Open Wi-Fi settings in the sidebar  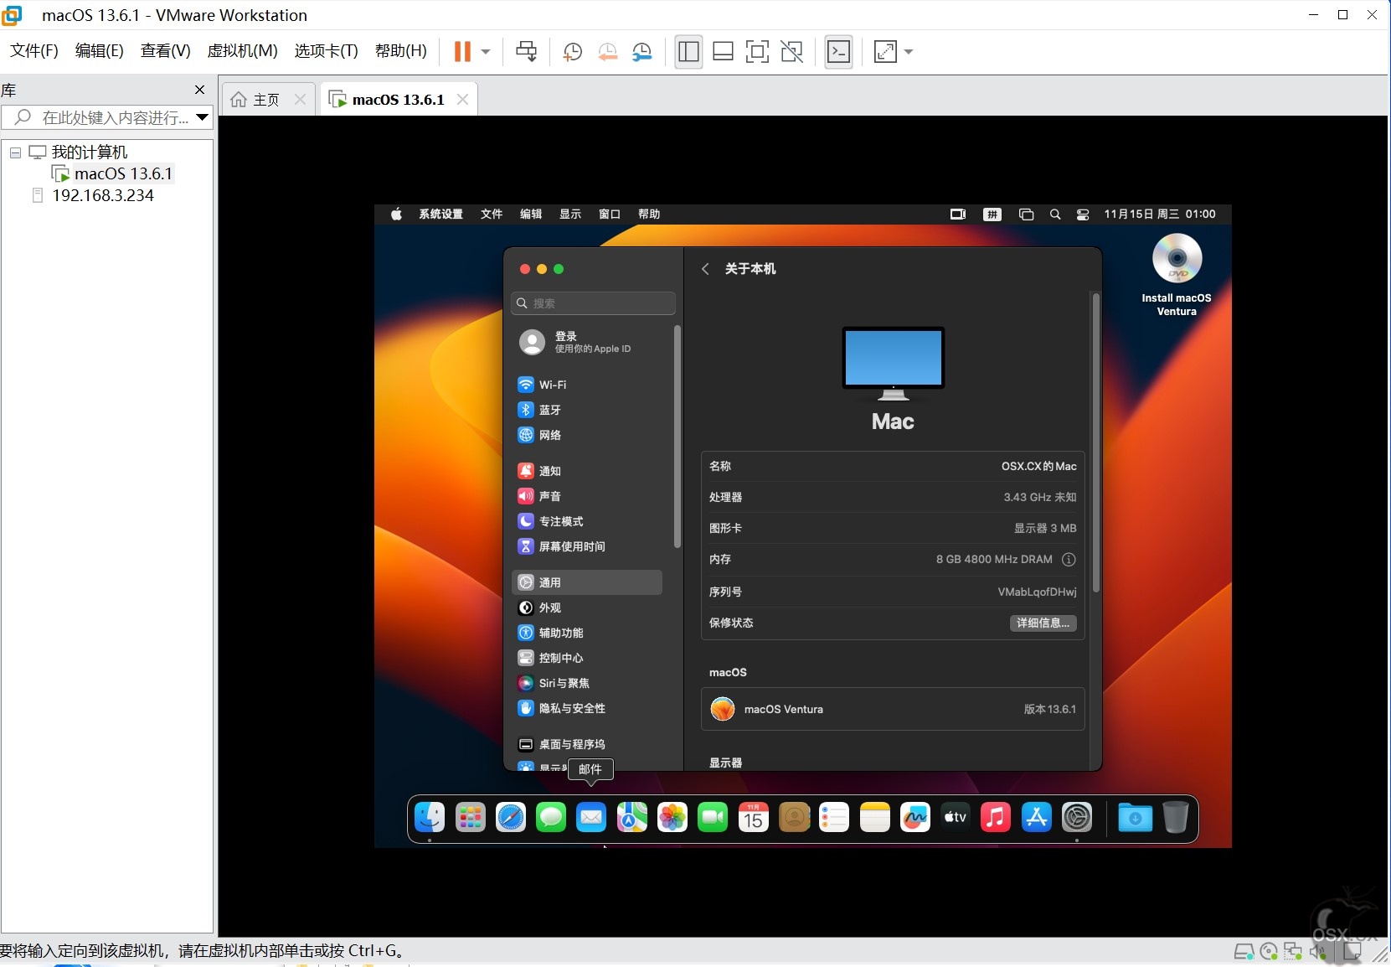(x=586, y=385)
